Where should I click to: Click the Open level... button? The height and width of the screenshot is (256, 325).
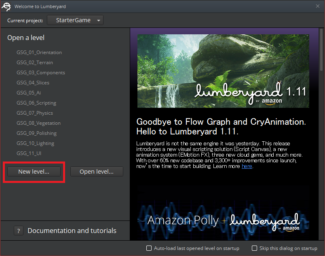coord(97,172)
